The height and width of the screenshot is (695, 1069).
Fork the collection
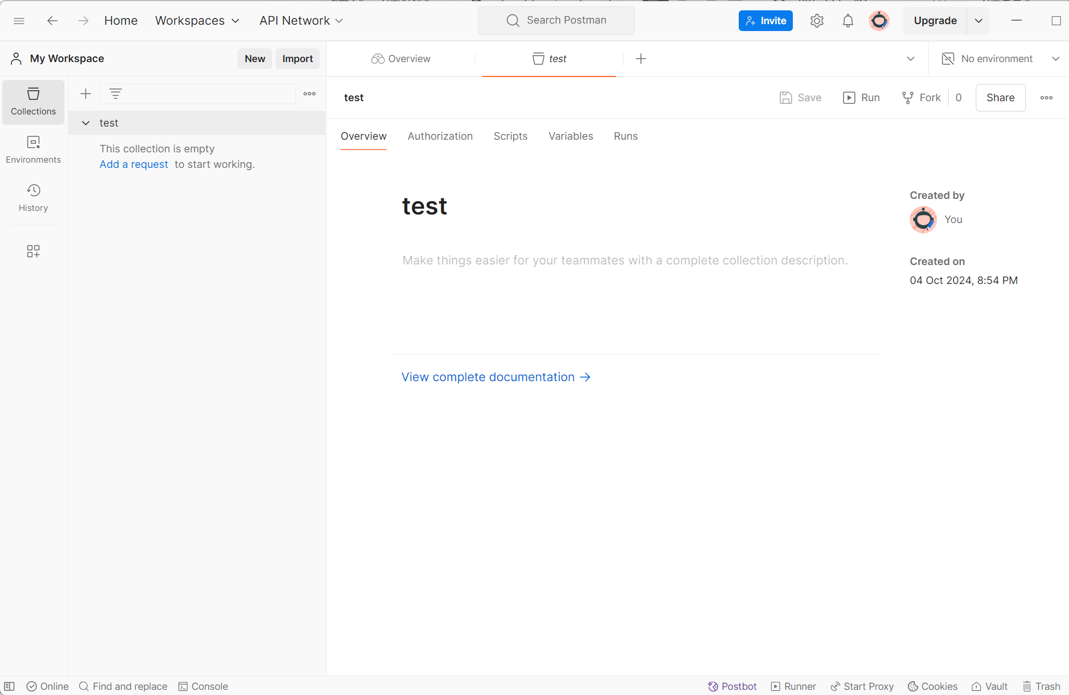921,98
